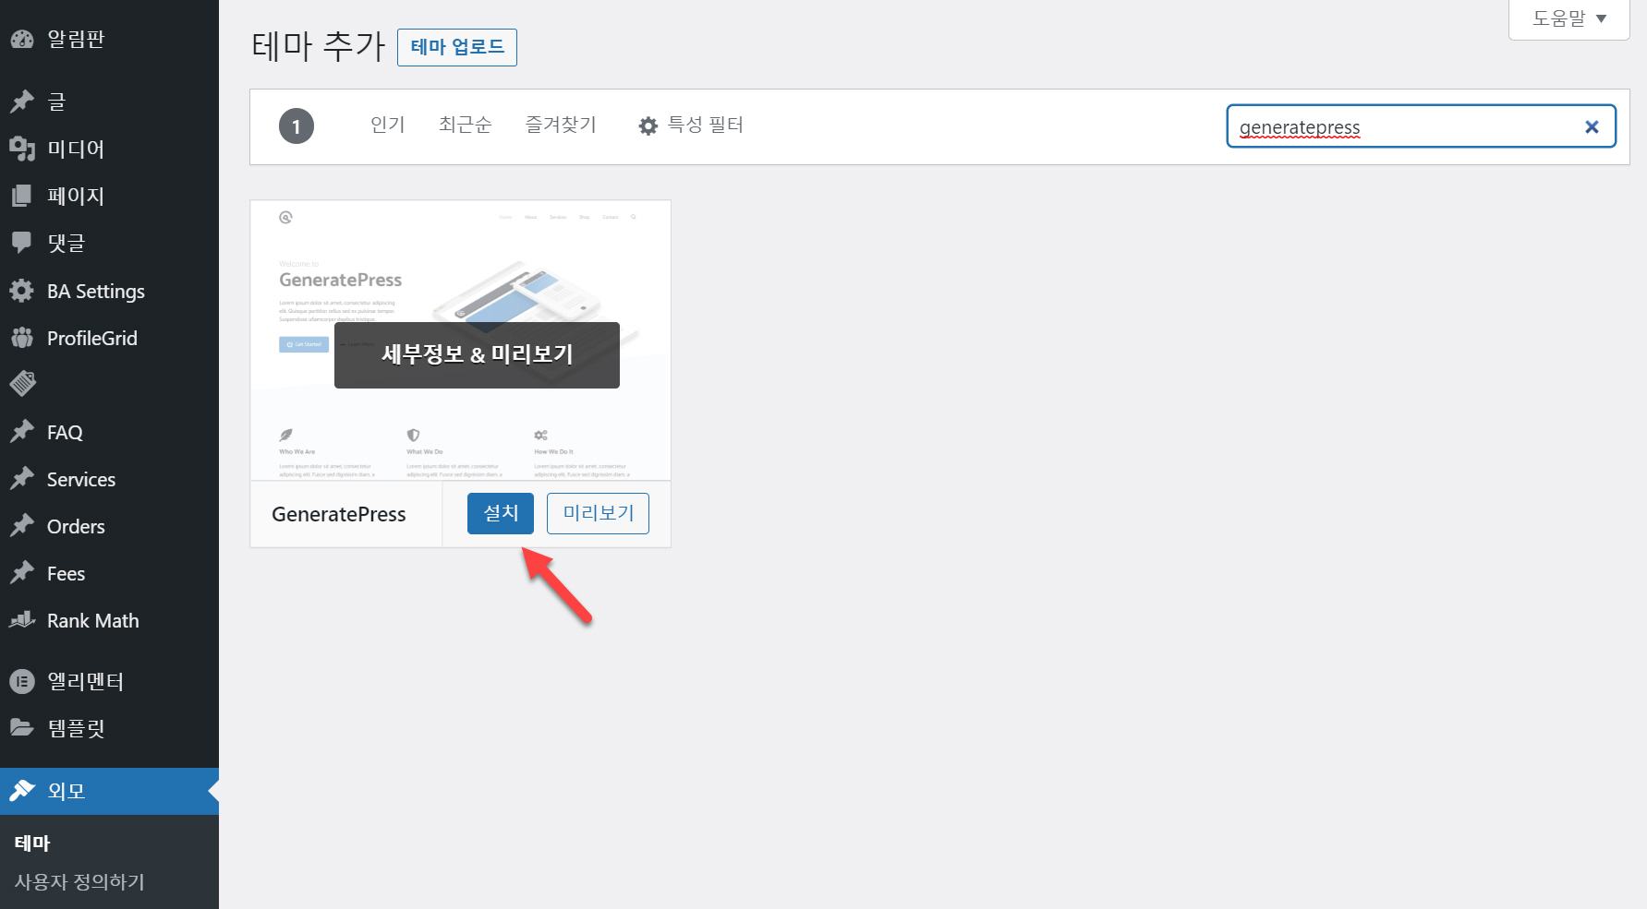Click the 페이지 pages icon

(22, 196)
